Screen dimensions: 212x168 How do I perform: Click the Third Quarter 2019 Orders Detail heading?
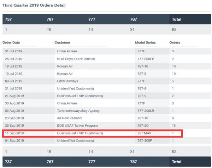(34, 6)
